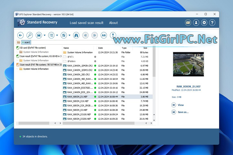The image size is (233, 155).
Task: Open the help question mark icon
Action: 212,23
